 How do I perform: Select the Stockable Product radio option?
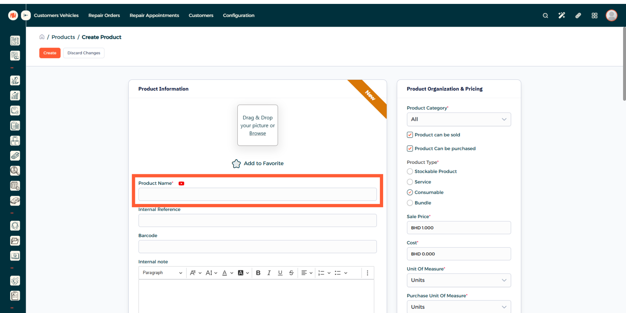(410, 171)
